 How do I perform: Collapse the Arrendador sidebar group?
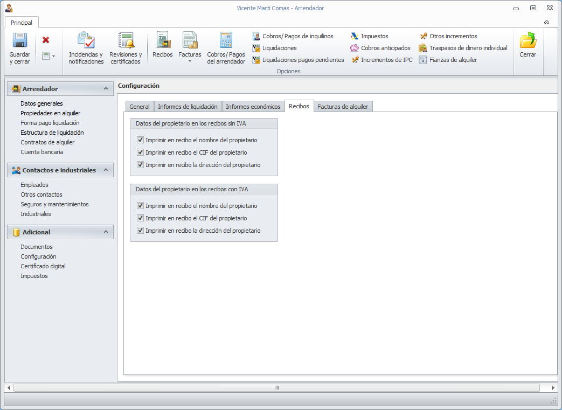pyautogui.click(x=106, y=88)
